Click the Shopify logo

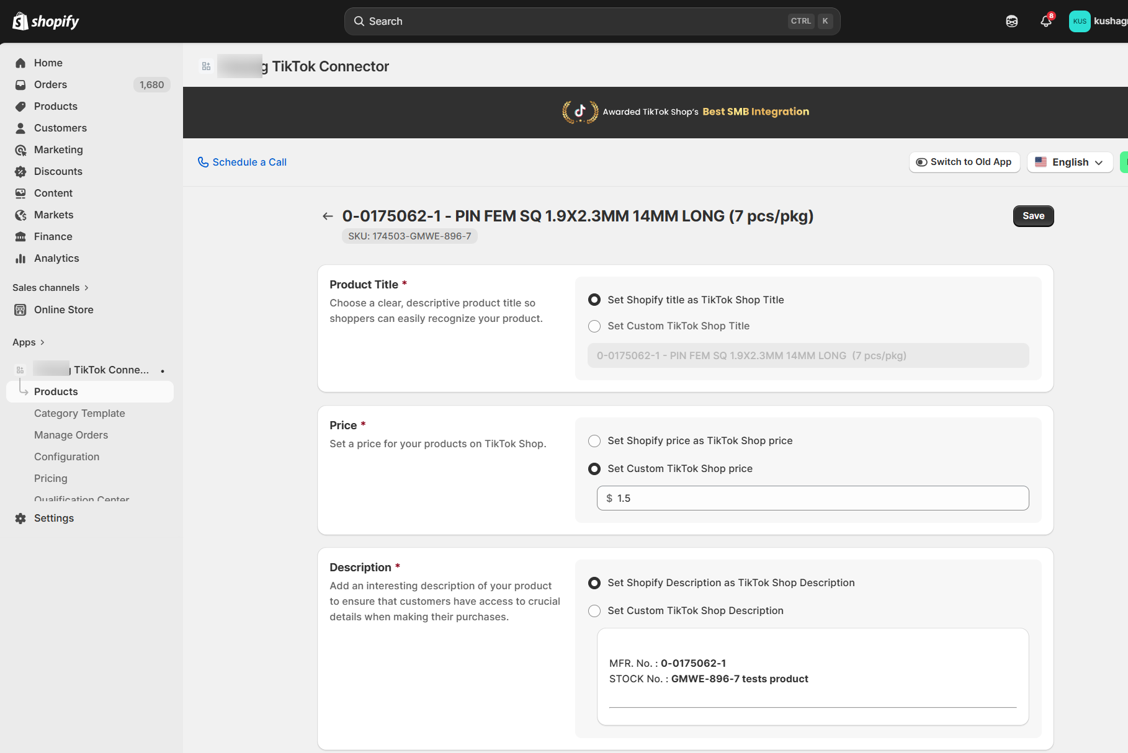46,21
